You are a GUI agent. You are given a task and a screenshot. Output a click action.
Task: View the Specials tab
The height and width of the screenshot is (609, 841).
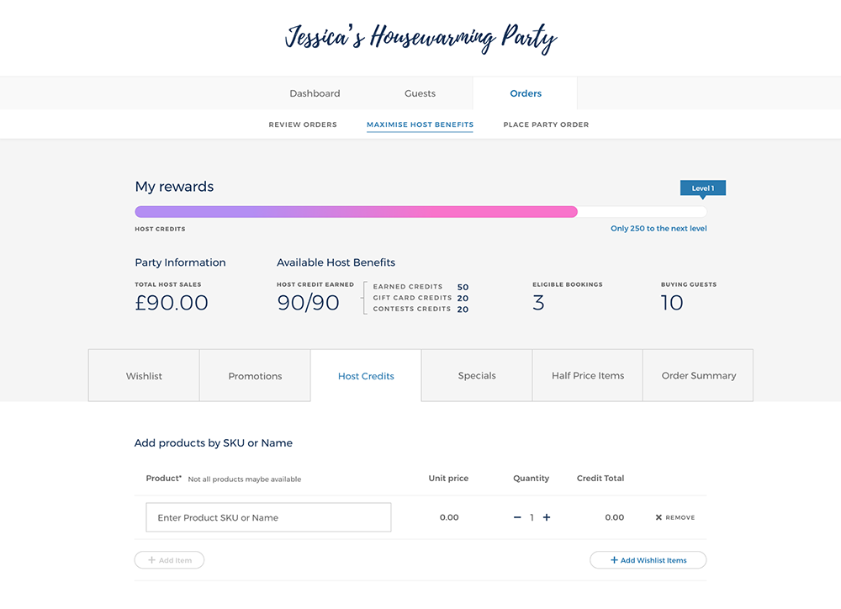[477, 376]
